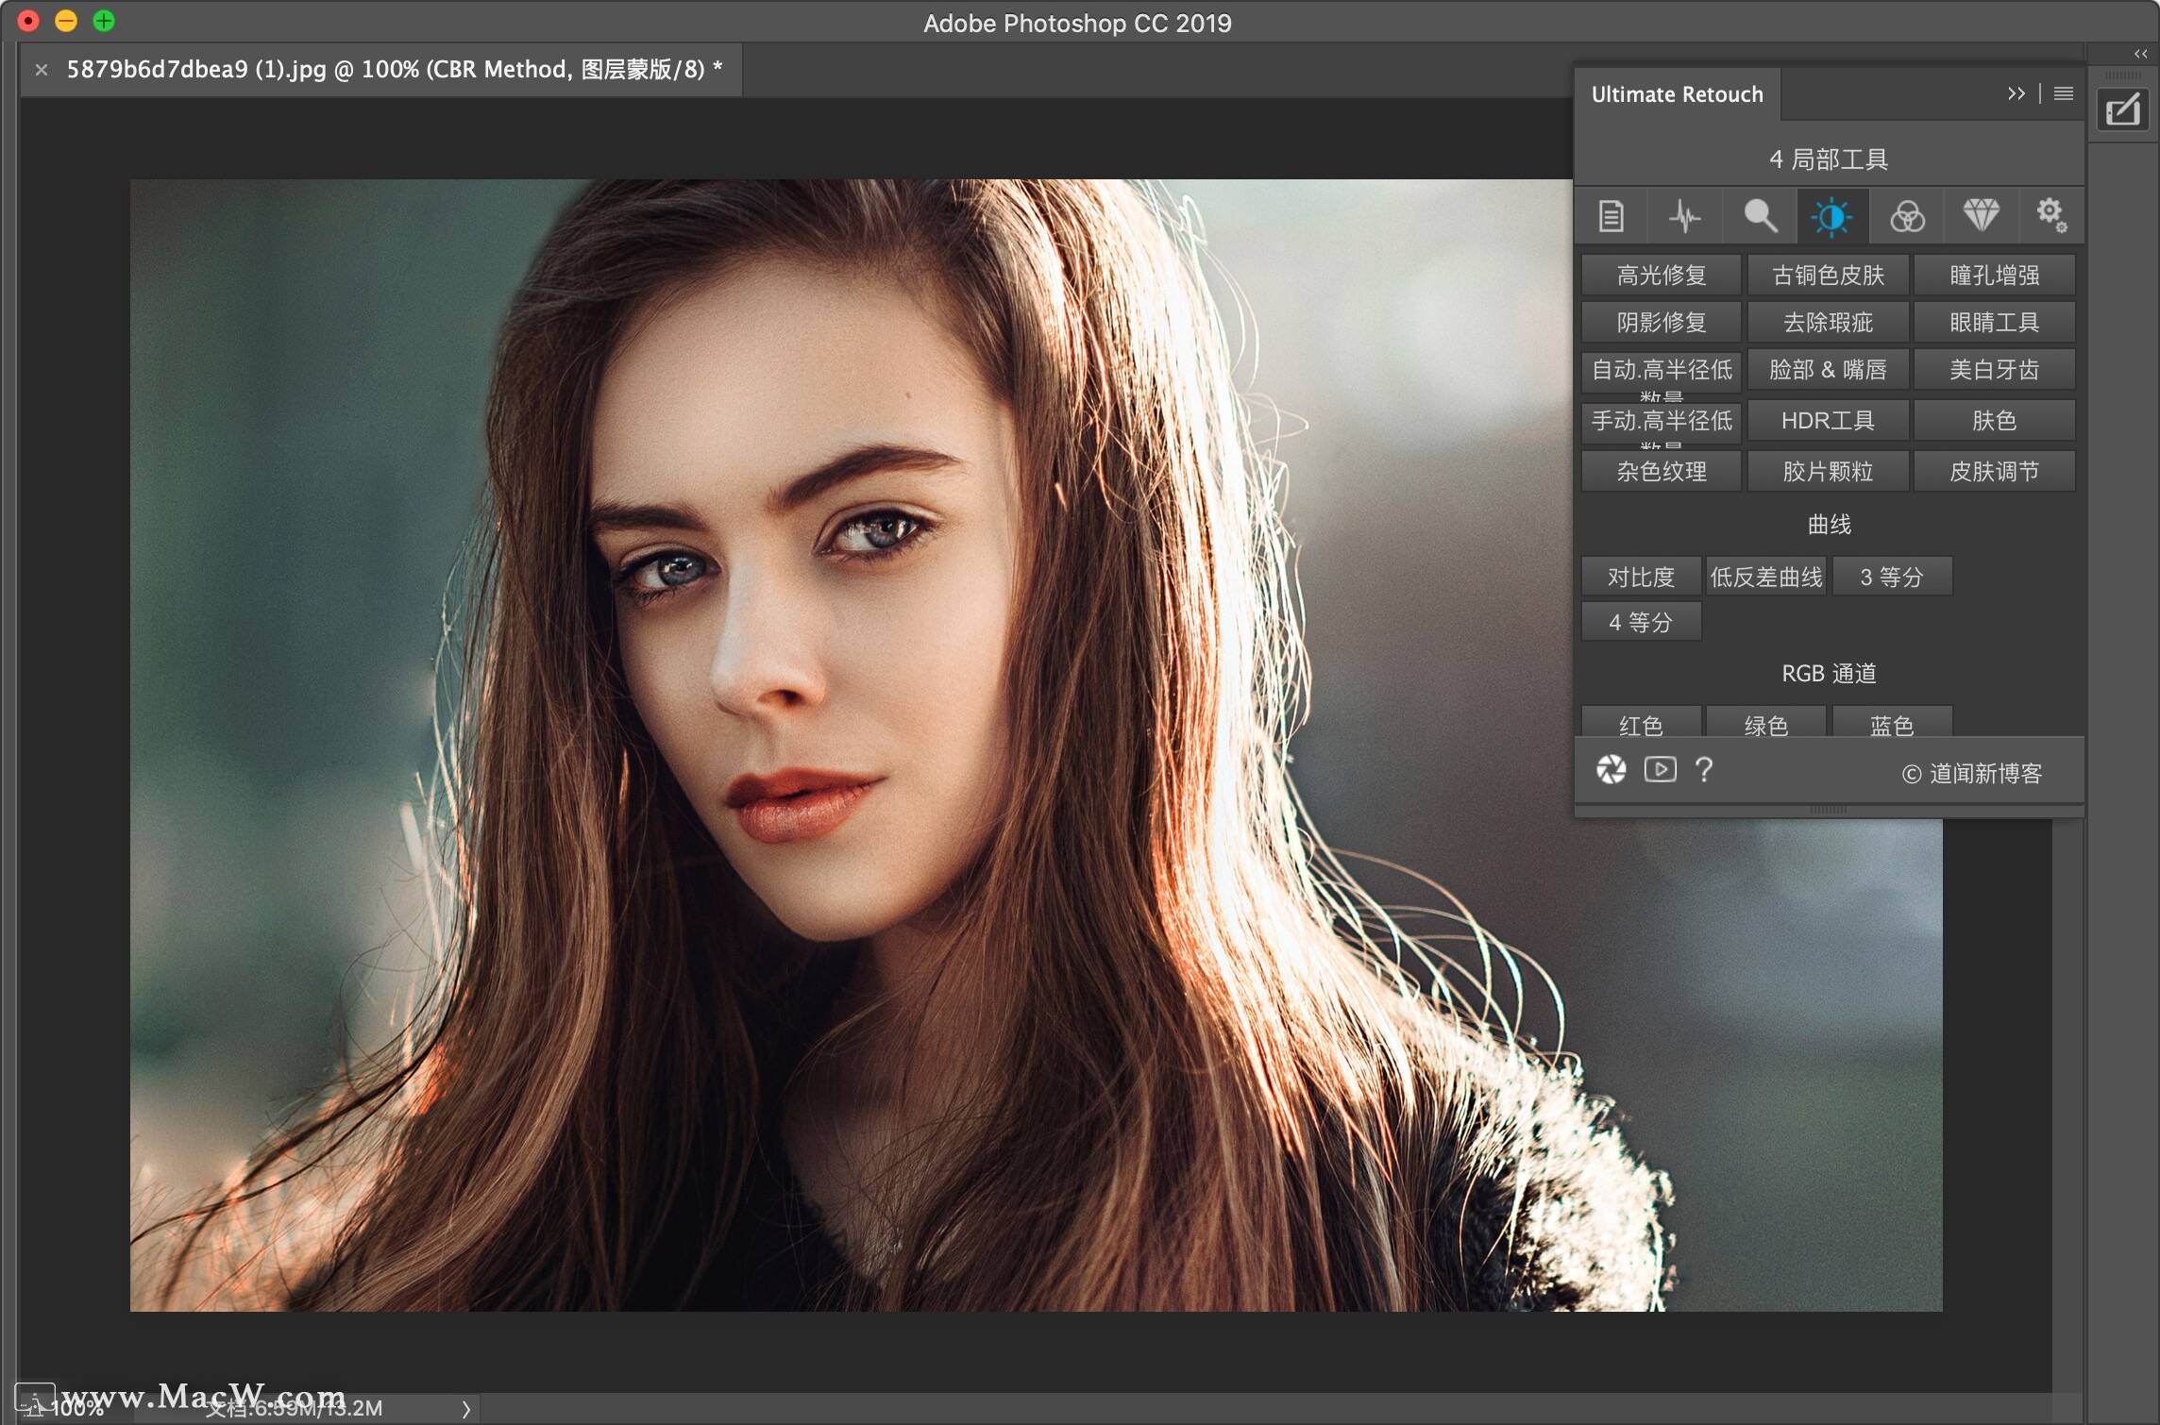Viewport: 2160px width, 1425px height.
Task: Click the help question mark icon
Action: [1704, 769]
